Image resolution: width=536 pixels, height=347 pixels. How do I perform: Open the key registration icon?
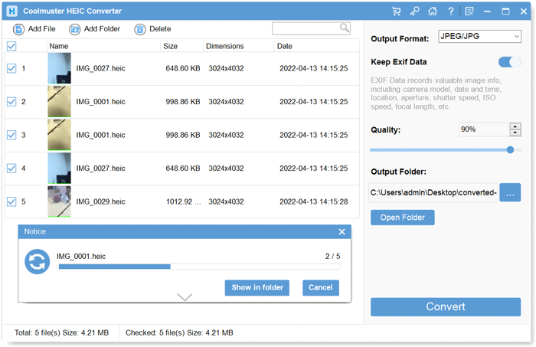(414, 11)
